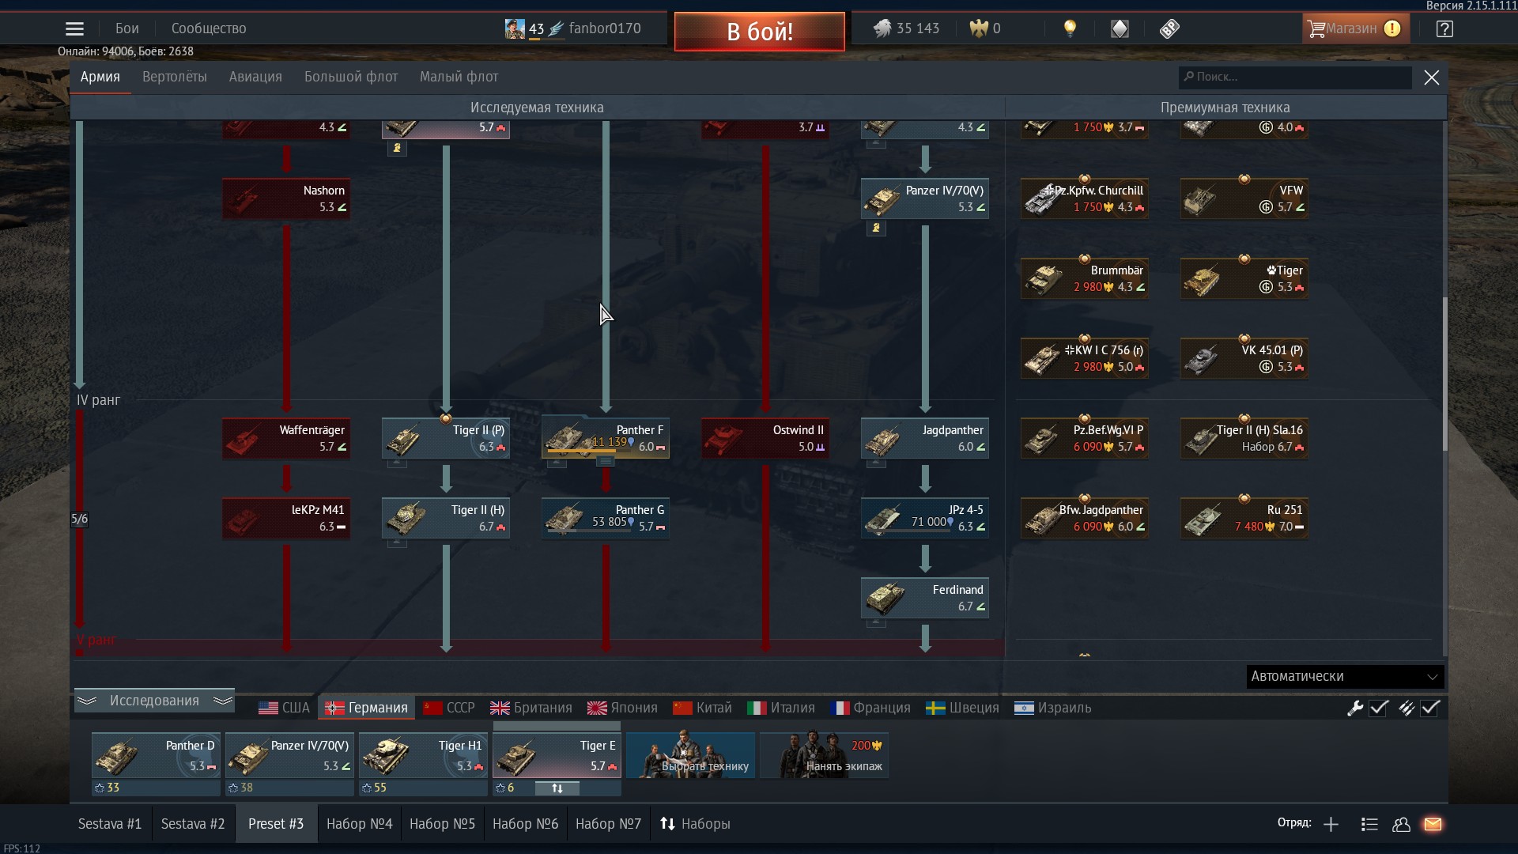Open the lightbulb tips icon
This screenshot has width=1518, height=854.
pyautogui.click(x=1070, y=29)
